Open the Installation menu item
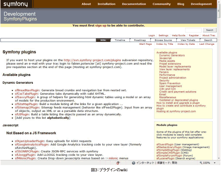 (106, 4)
